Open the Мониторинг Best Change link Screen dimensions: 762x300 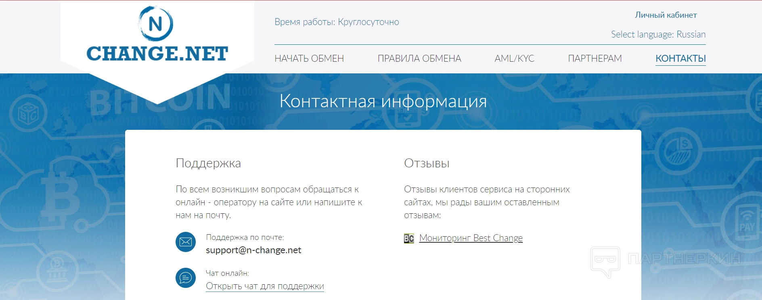pyautogui.click(x=471, y=238)
